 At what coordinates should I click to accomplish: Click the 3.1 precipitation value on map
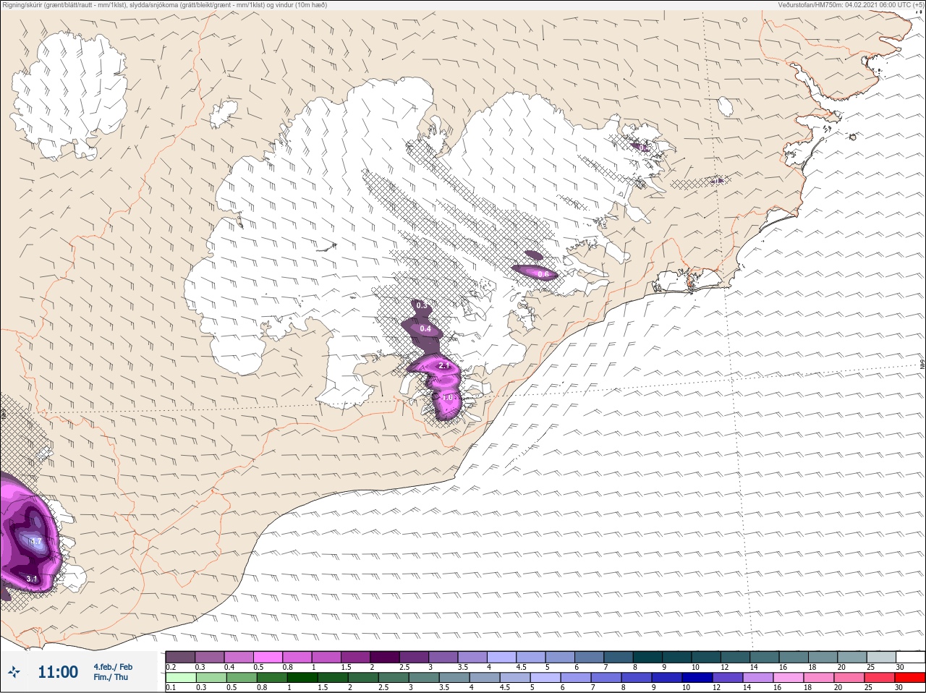click(31, 579)
